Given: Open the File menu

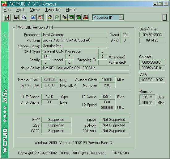Looking at the screenshot, I should click(x=7, y=10).
